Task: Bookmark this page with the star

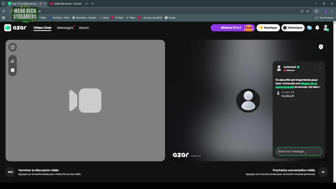Action: 308,11
